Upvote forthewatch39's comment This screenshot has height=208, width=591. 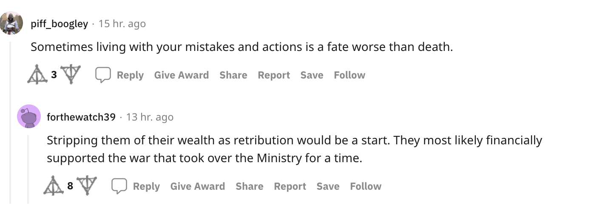click(54, 186)
